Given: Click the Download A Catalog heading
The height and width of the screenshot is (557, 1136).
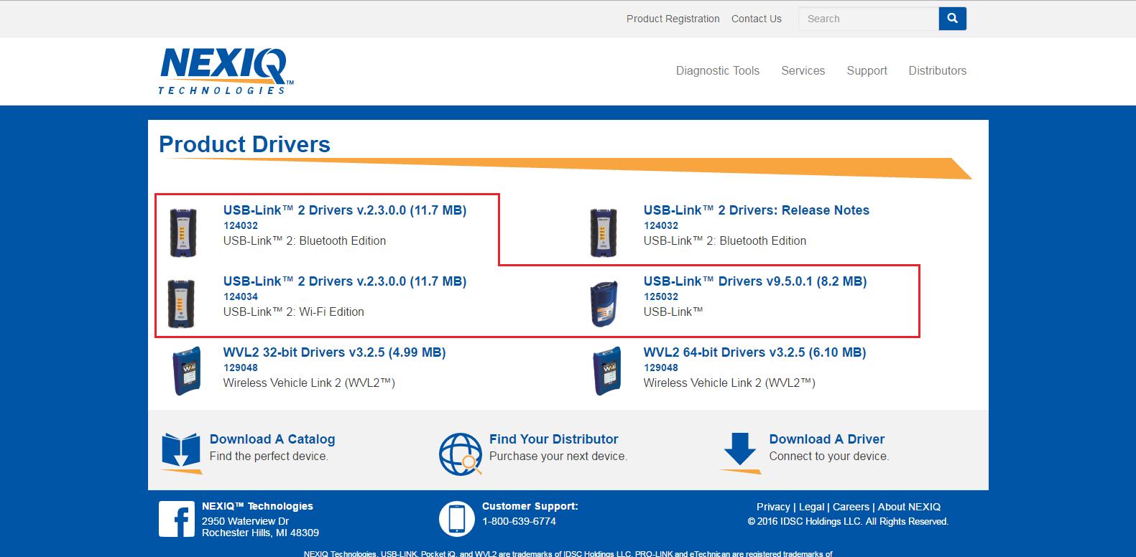Looking at the screenshot, I should [x=272, y=439].
